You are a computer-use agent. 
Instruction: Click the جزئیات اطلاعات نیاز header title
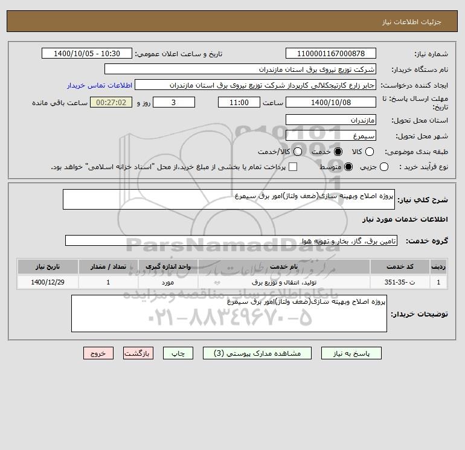(x=412, y=22)
